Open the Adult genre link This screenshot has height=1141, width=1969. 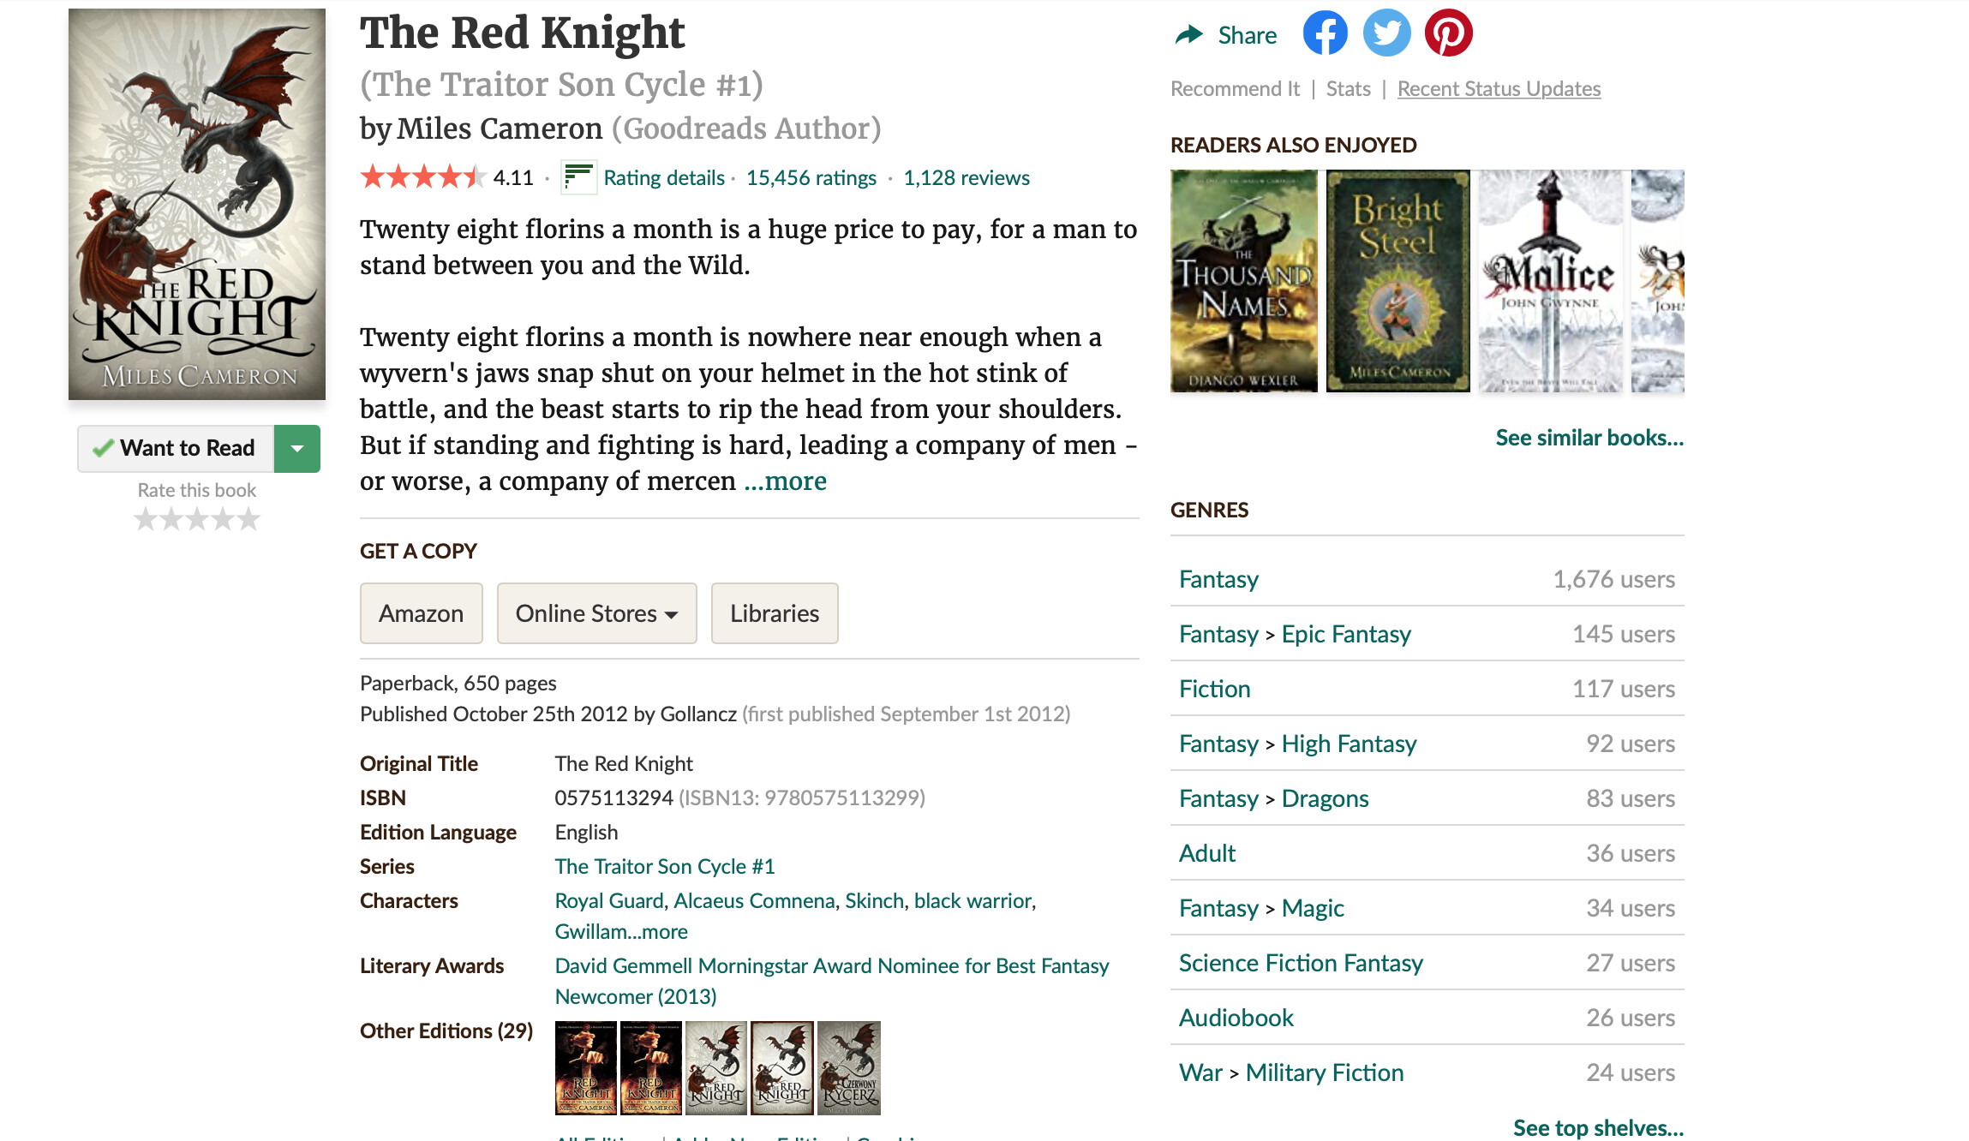coord(1206,853)
